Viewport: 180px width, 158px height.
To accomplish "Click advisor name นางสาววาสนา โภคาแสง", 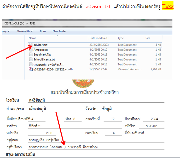I will point(45,147).
